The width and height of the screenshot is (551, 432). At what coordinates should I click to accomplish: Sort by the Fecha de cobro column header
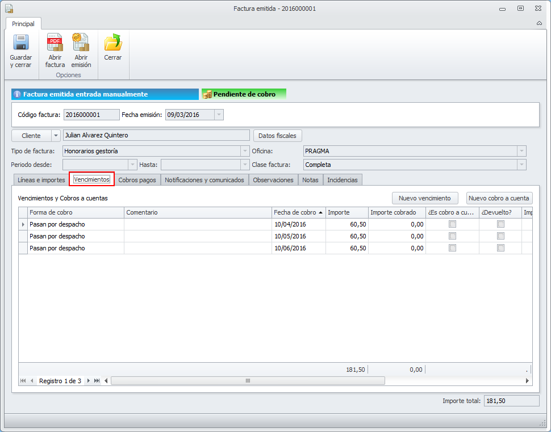point(295,212)
